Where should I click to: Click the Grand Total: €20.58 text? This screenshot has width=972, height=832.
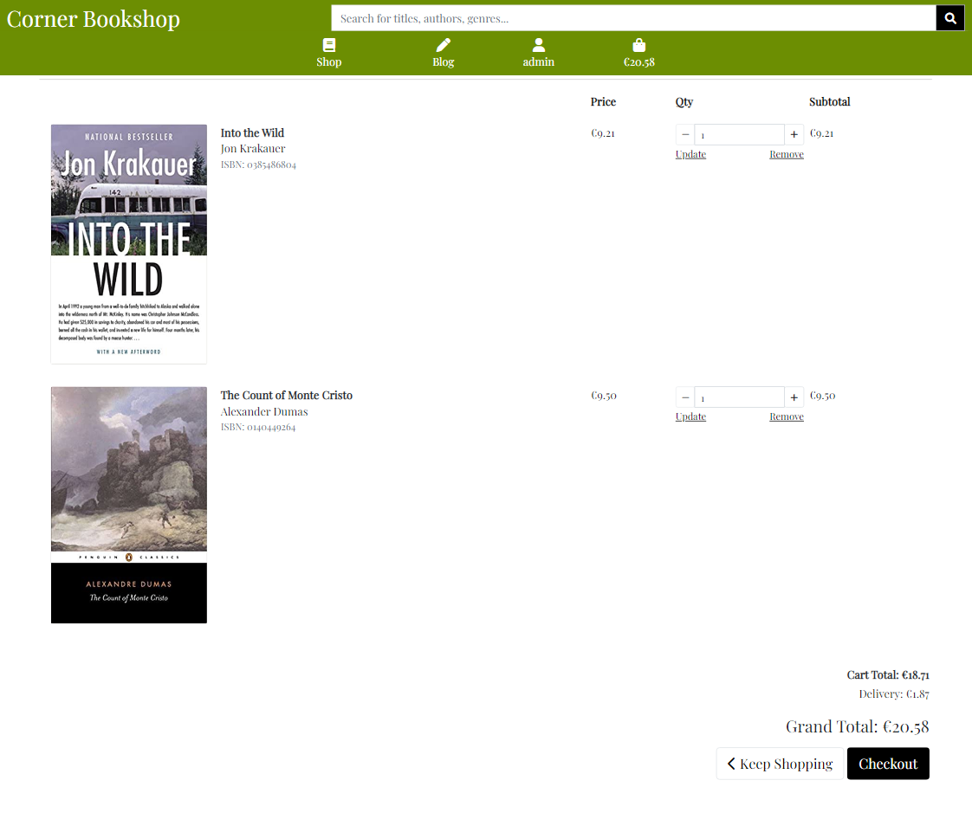tap(858, 726)
